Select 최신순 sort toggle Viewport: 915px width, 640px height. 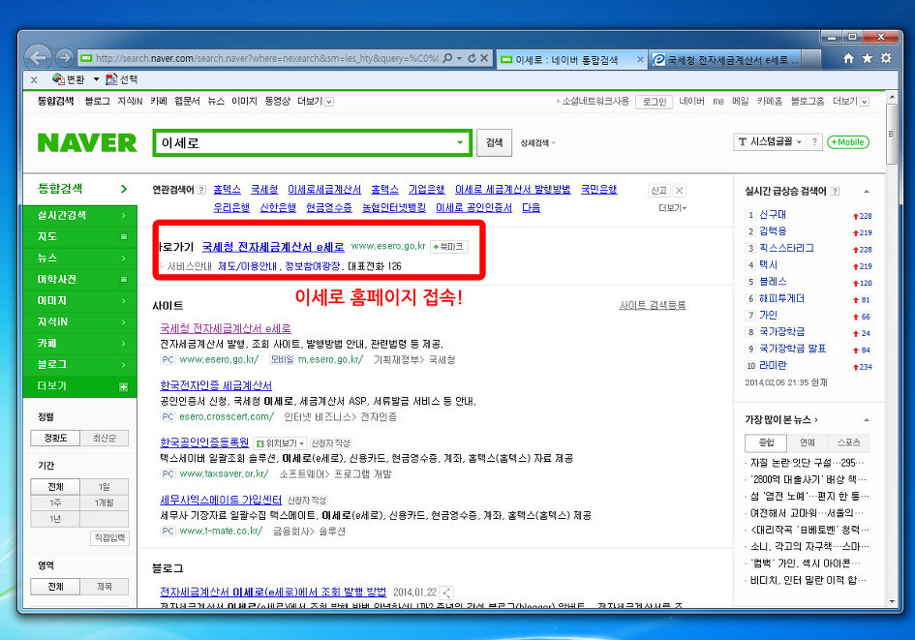(105, 438)
